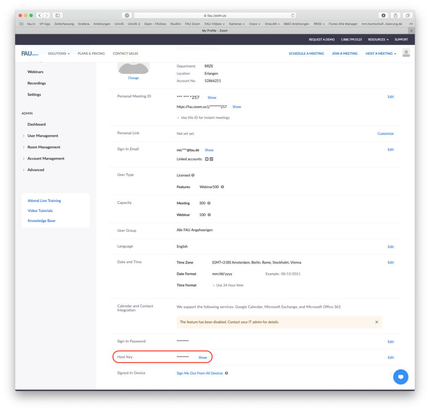The height and width of the screenshot is (411, 430).
Task: Click the Safari share icon
Action: pos(395,16)
